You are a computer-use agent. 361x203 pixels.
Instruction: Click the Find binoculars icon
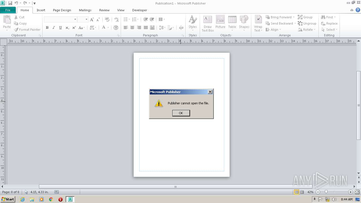[x=323, y=17]
